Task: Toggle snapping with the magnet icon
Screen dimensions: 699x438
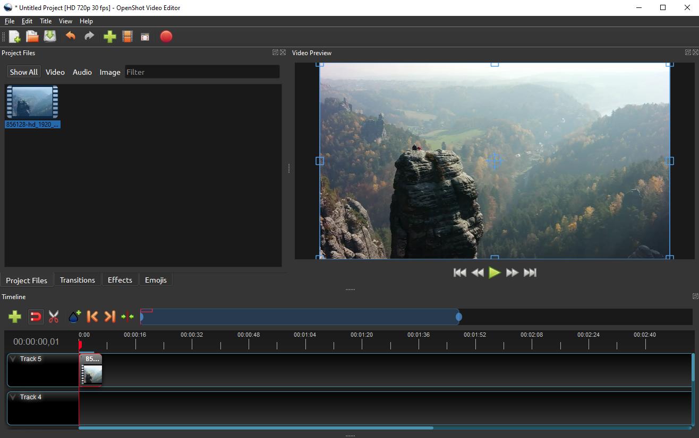Action: tap(35, 317)
